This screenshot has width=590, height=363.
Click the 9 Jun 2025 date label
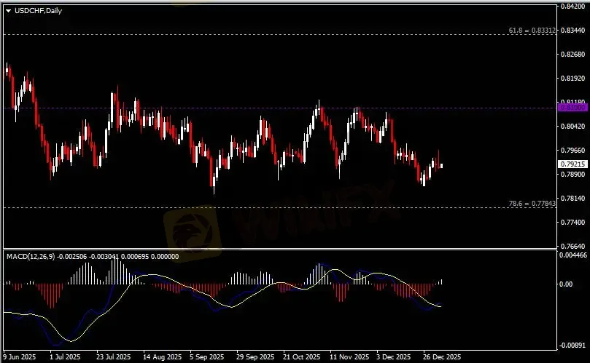pyautogui.click(x=20, y=356)
